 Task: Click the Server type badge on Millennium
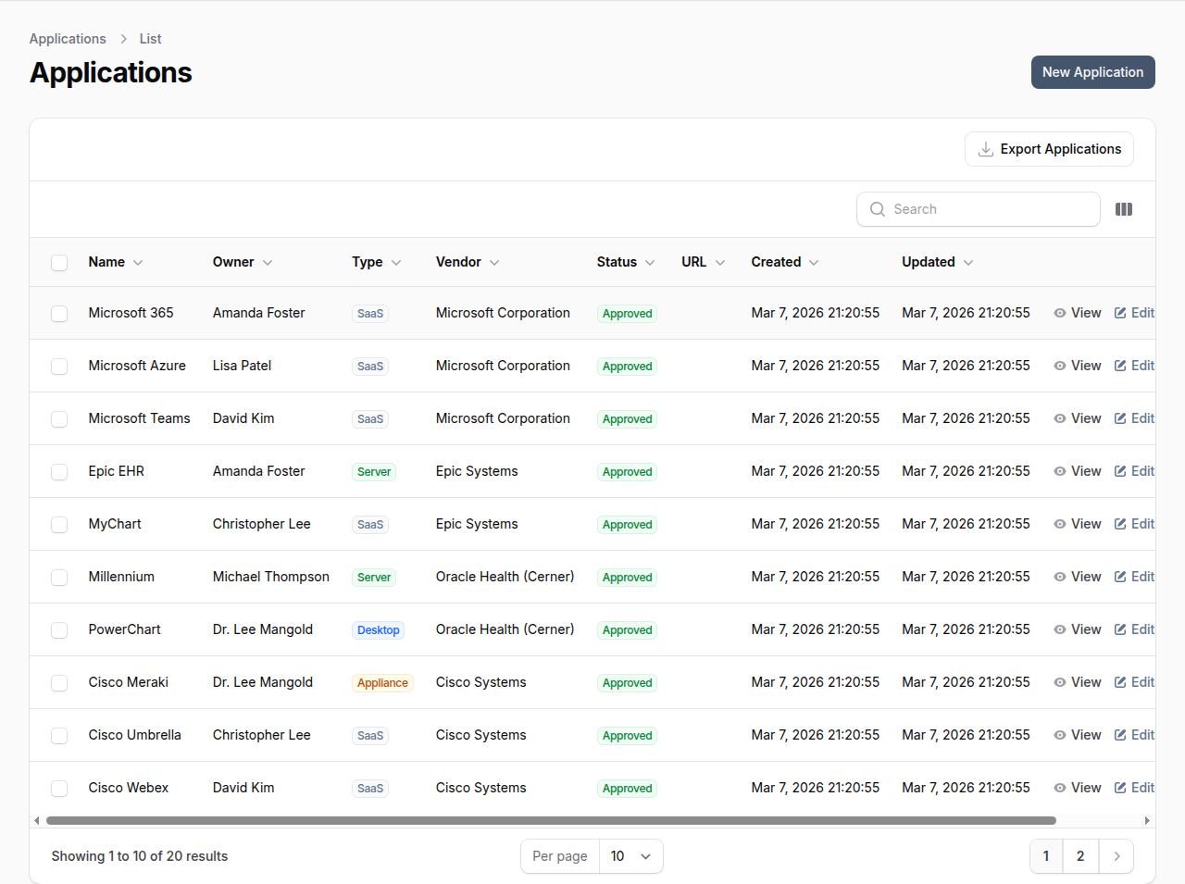coord(374,578)
